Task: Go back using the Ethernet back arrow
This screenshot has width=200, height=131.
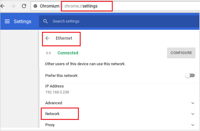Action: (x=47, y=38)
